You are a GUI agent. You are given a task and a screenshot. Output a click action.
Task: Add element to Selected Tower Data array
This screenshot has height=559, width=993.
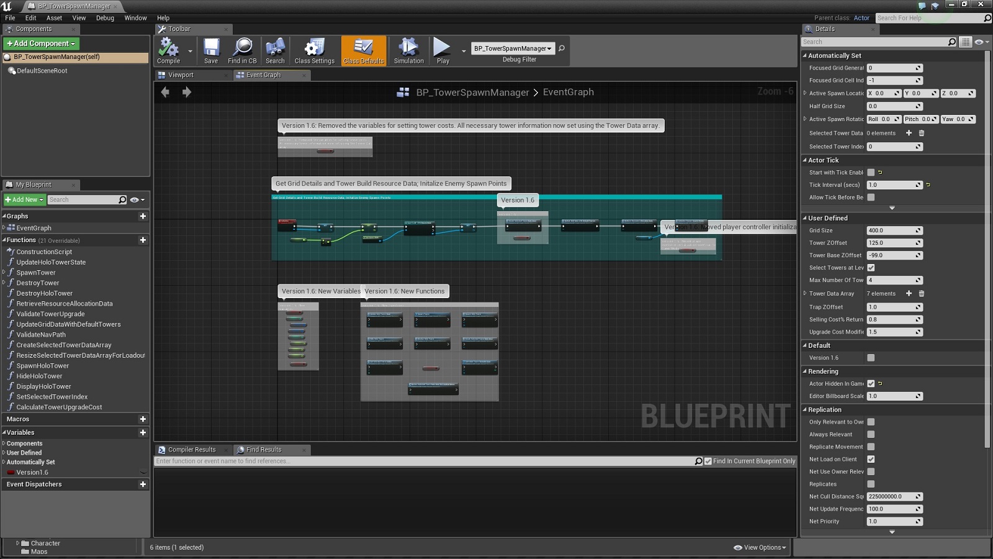tap(909, 133)
